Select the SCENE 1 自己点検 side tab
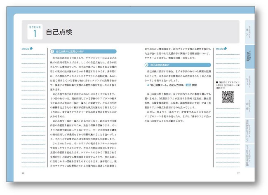 (249, 57)
